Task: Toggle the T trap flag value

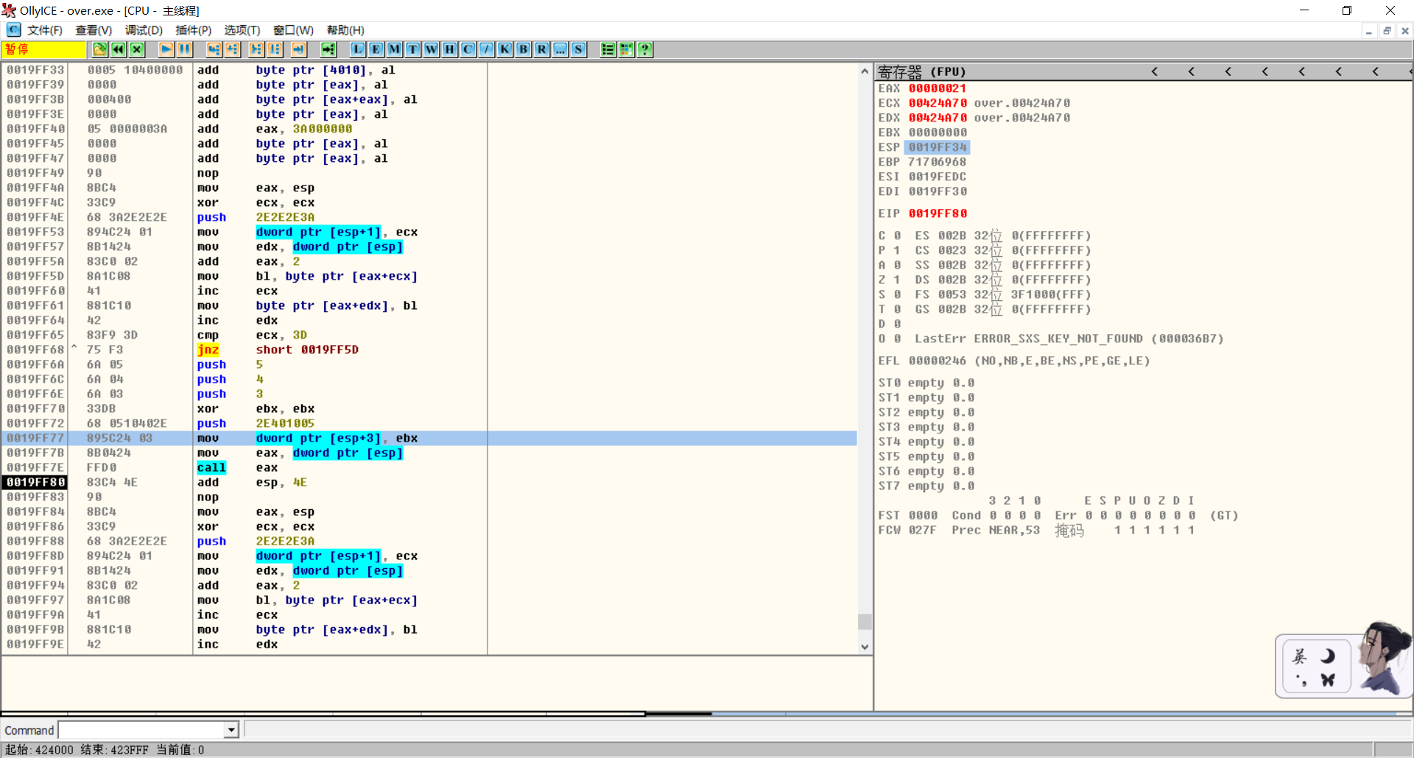Action: click(897, 309)
